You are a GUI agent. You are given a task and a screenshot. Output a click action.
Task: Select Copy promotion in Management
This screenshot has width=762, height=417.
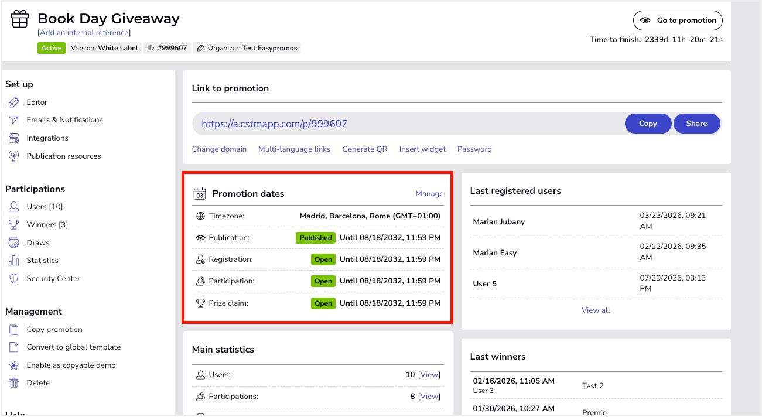54,330
